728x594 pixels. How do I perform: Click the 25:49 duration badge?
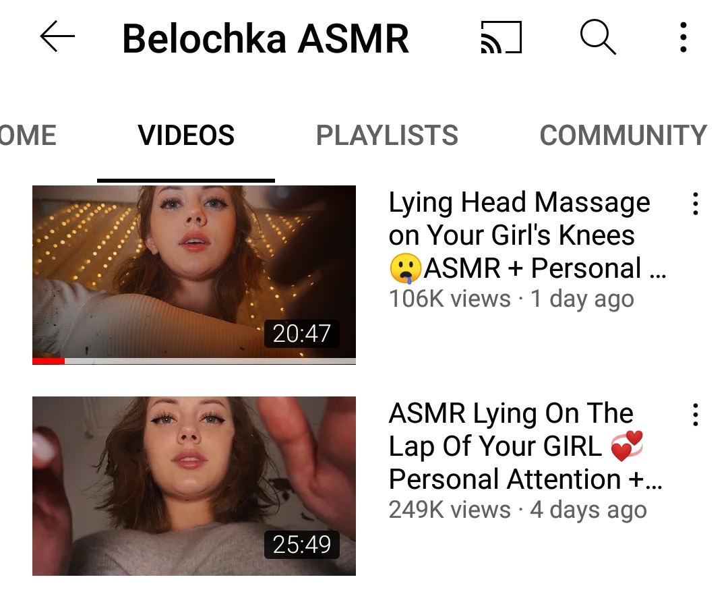[302, 544]
